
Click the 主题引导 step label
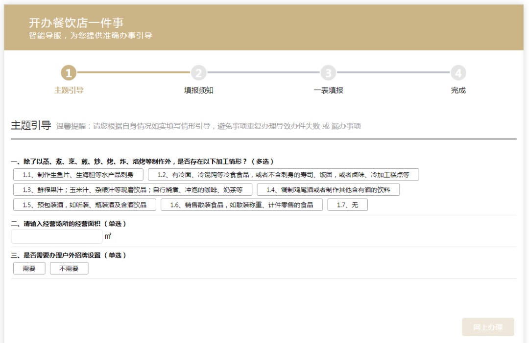(x=69, y=91)
